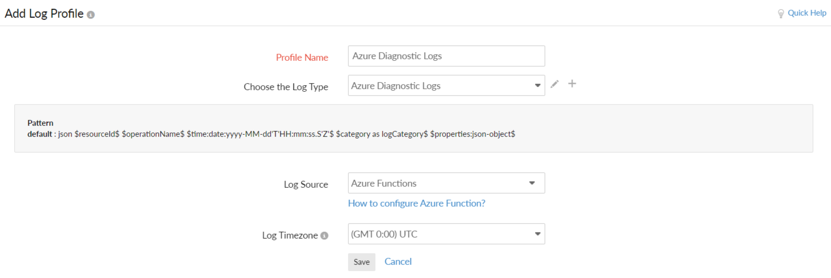The height and width of the screenshot is (278, 831).
Task: Click the Add Log Profile page heading
Action: pos(44,14)
